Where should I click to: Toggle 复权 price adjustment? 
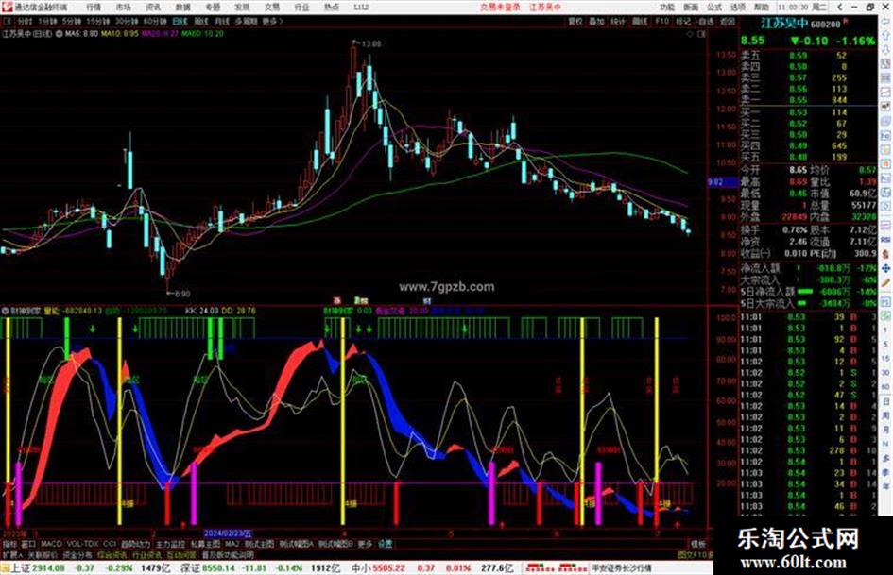tap(575, 21)
